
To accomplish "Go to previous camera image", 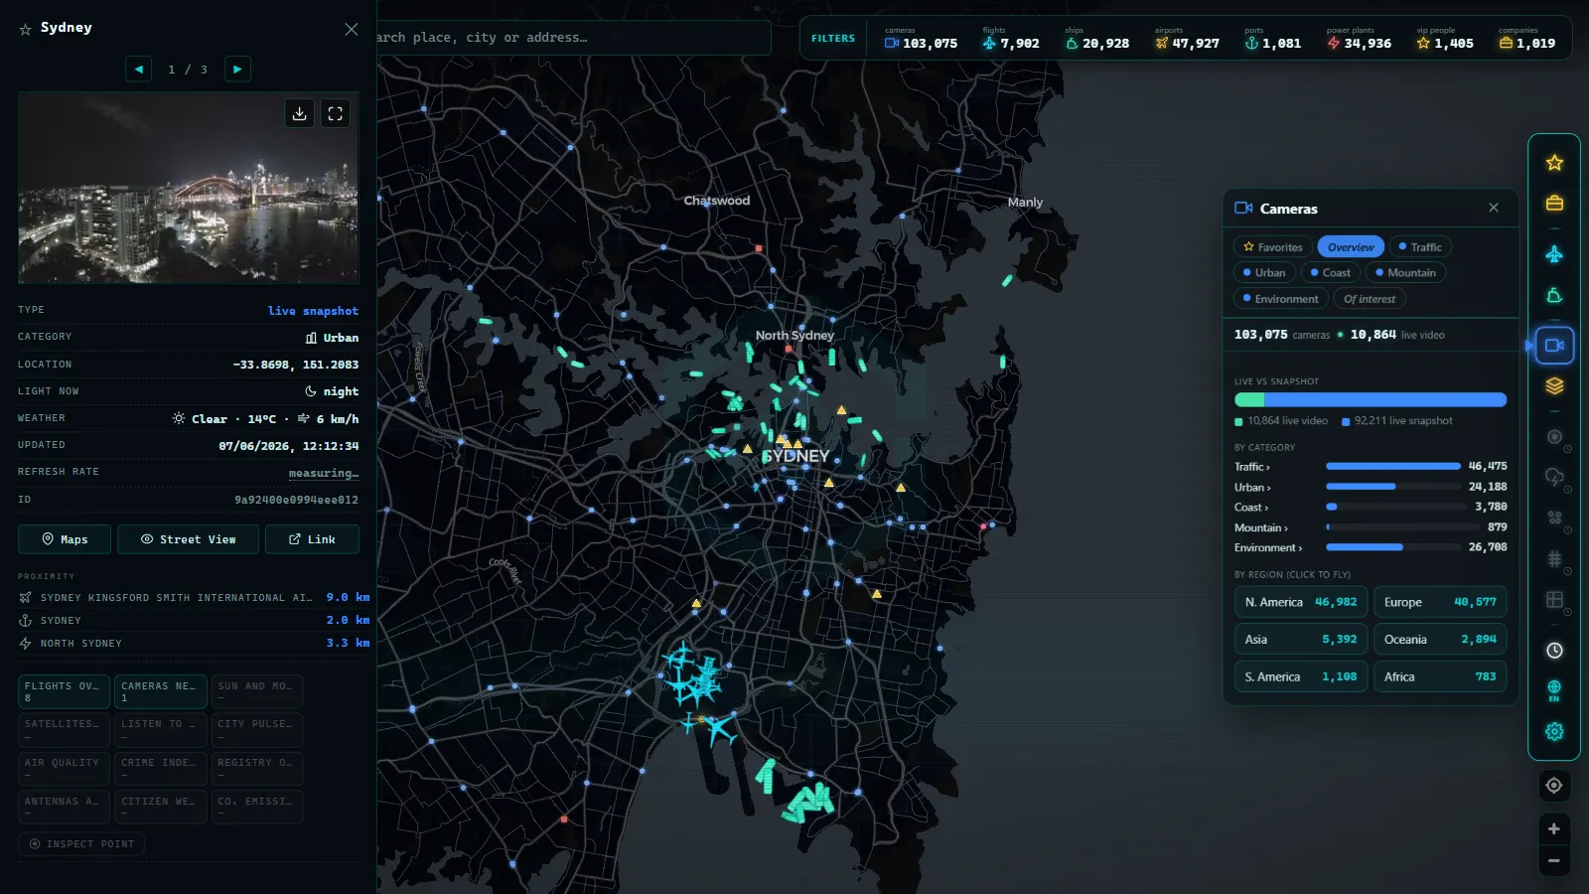I will tap(139, 70).
